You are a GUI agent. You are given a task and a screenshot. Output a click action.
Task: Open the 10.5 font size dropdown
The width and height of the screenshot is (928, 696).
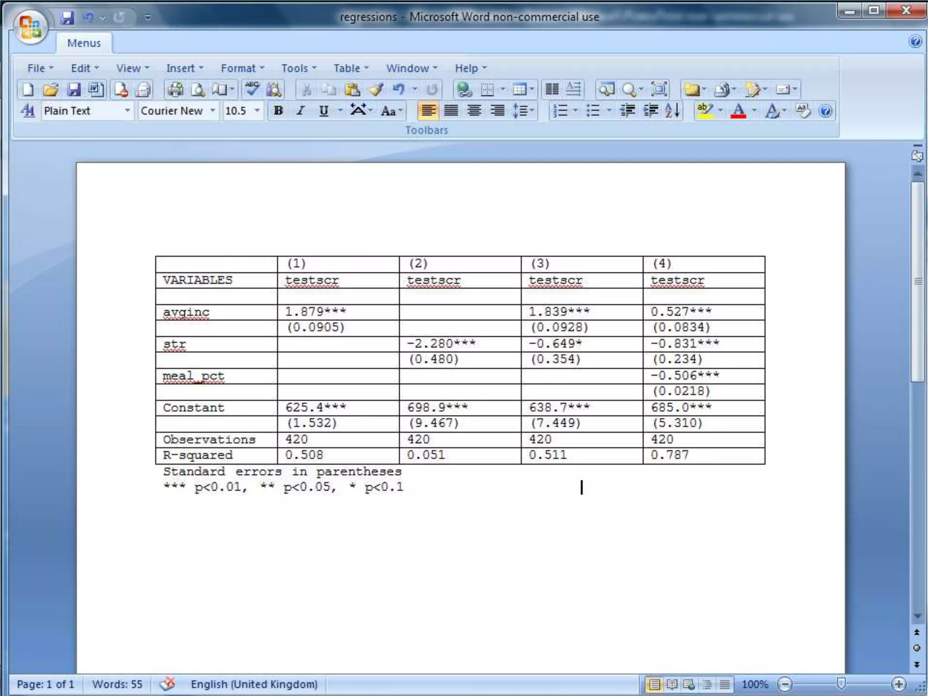pos(257,111)
